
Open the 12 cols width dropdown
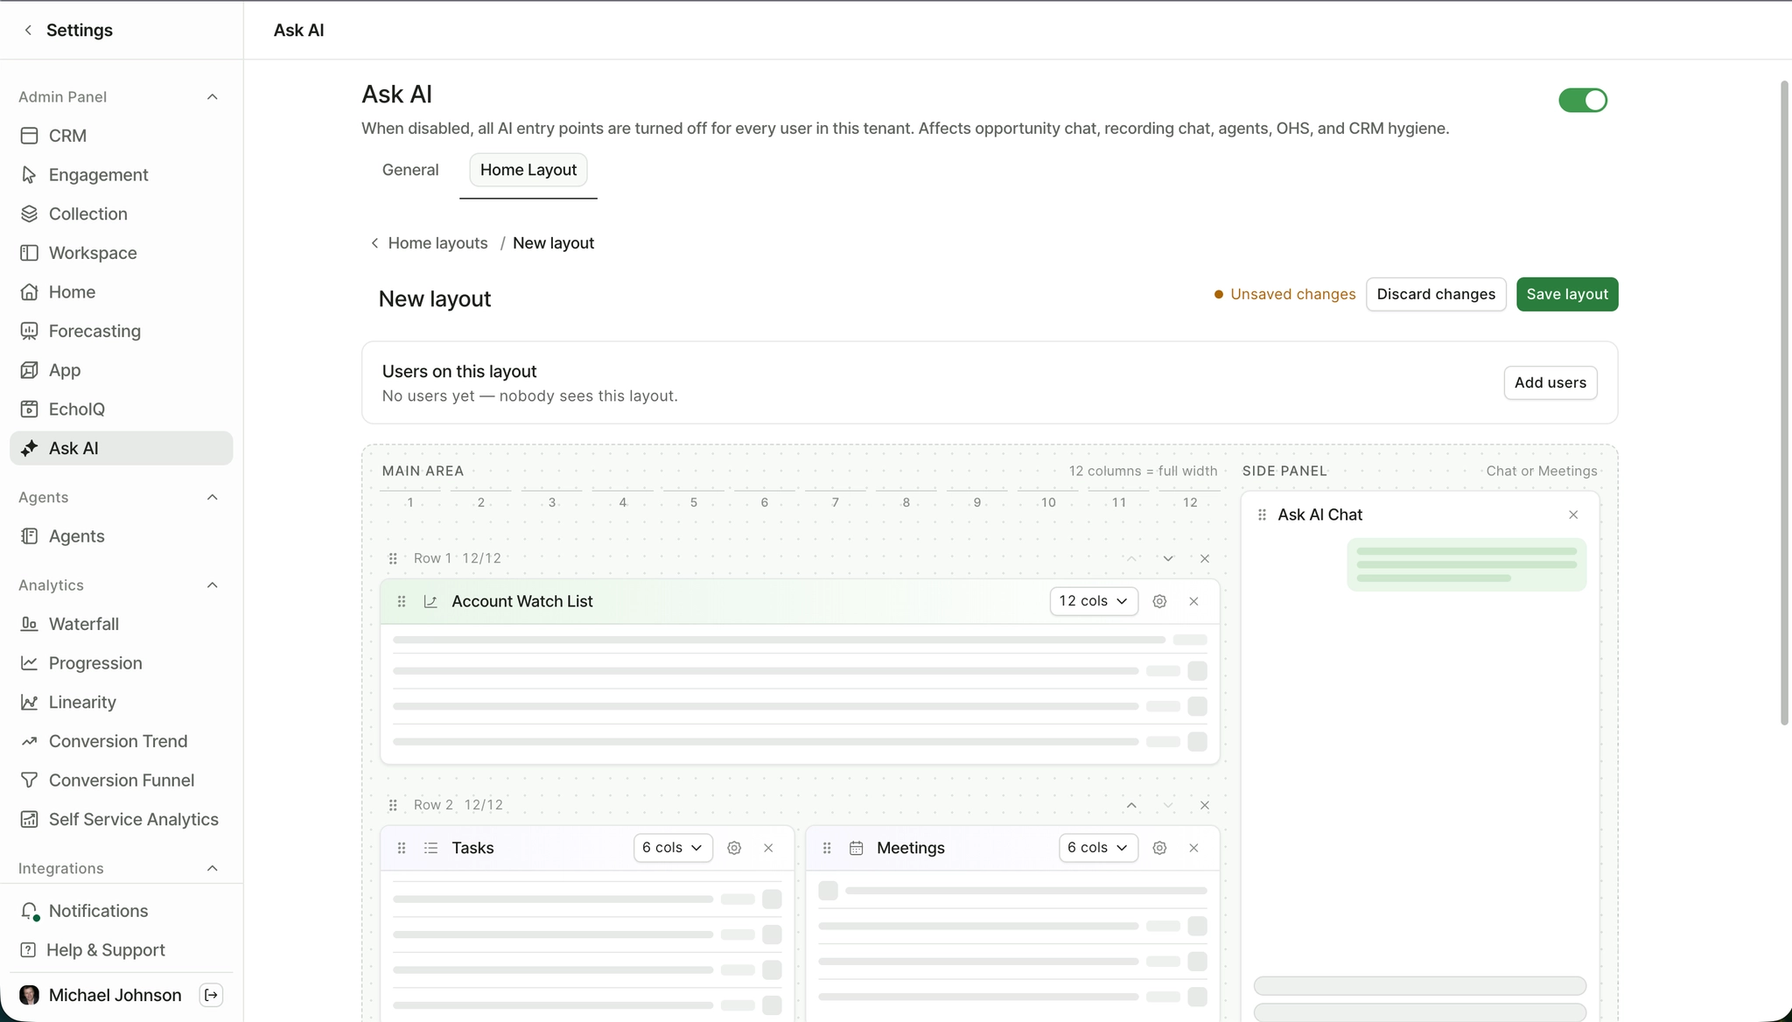(x=1094, y=601)
